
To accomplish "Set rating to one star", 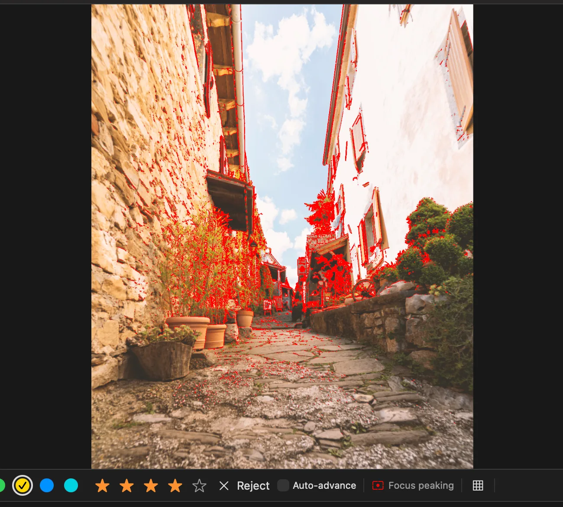I will click(102, 486).
